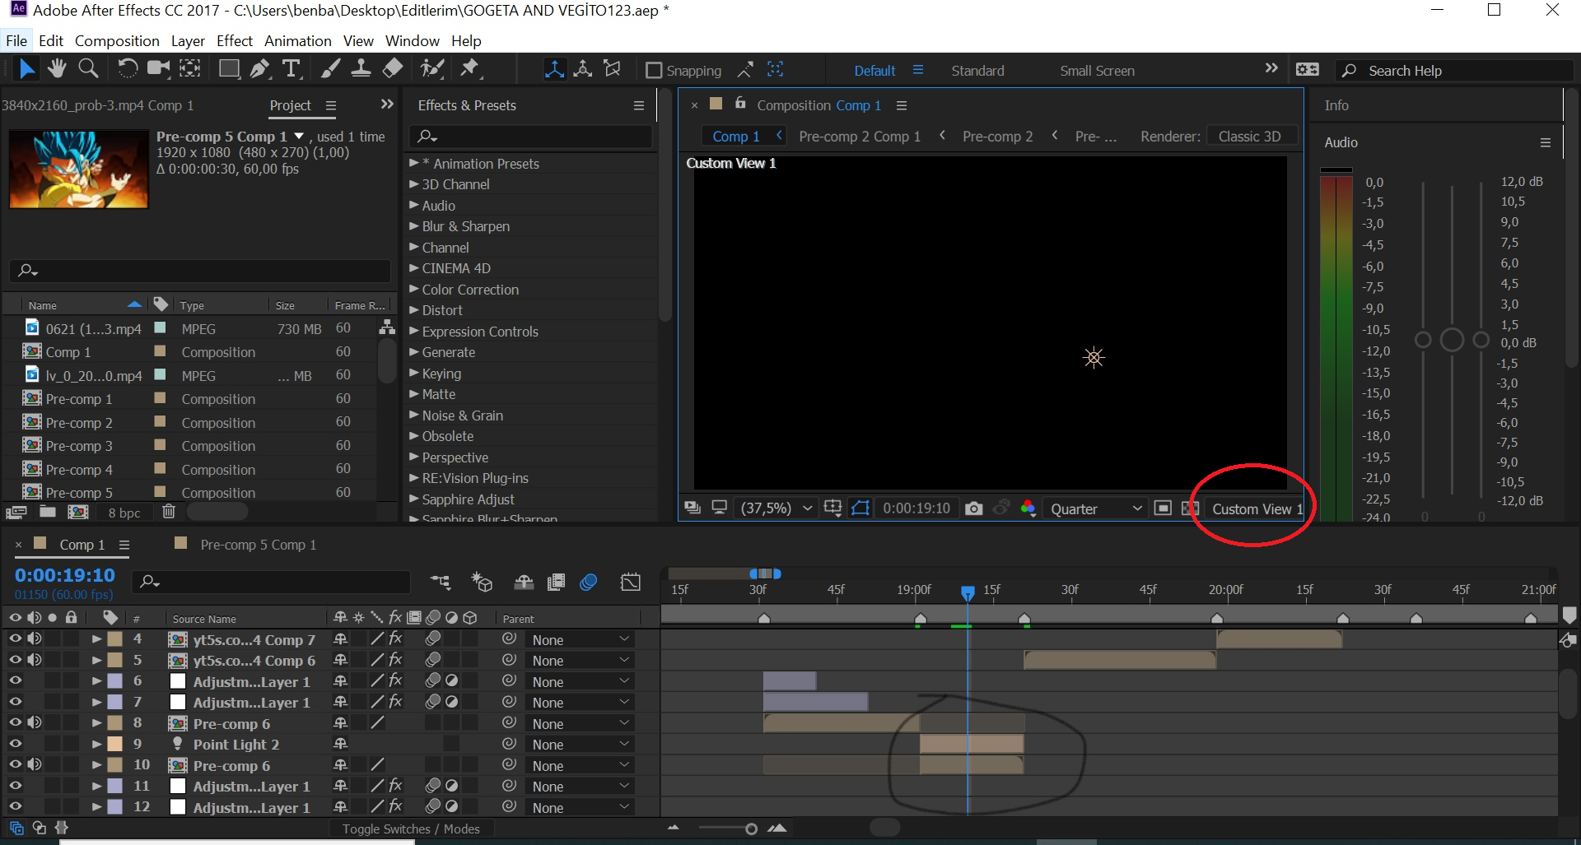Click the Toggle Switches / Modes button

click(x=411, y=829)
